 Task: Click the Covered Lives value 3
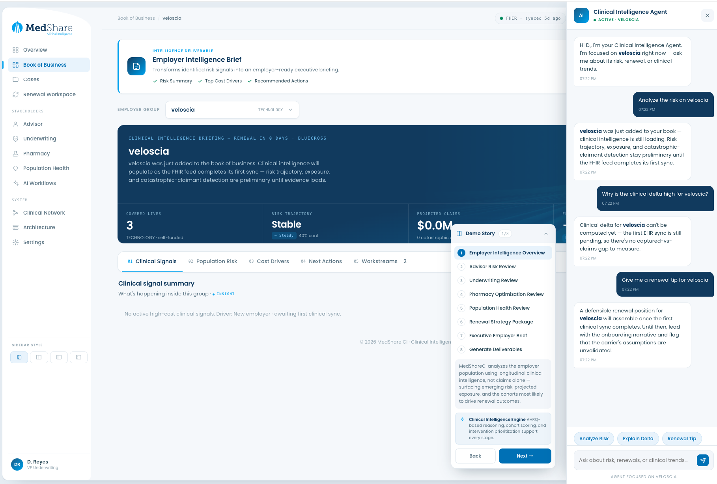click(x=130, y=225)
